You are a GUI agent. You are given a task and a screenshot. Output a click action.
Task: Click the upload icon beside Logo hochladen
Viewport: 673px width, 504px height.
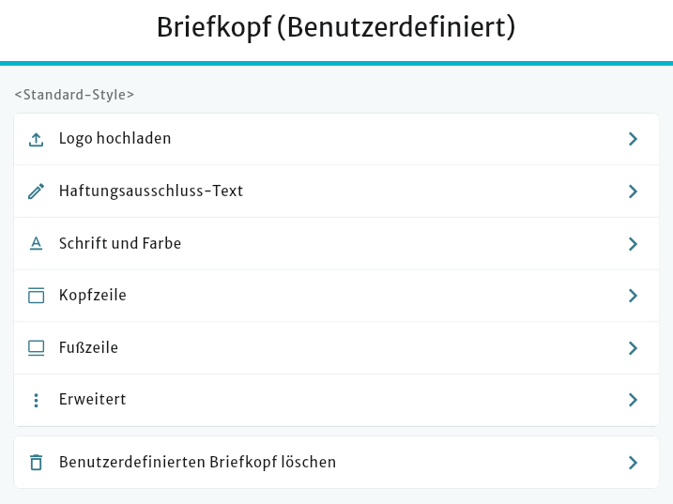(x=37, y=140)
